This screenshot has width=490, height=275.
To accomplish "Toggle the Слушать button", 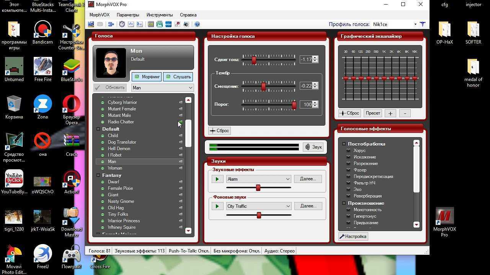I will (x=178, y=77).
